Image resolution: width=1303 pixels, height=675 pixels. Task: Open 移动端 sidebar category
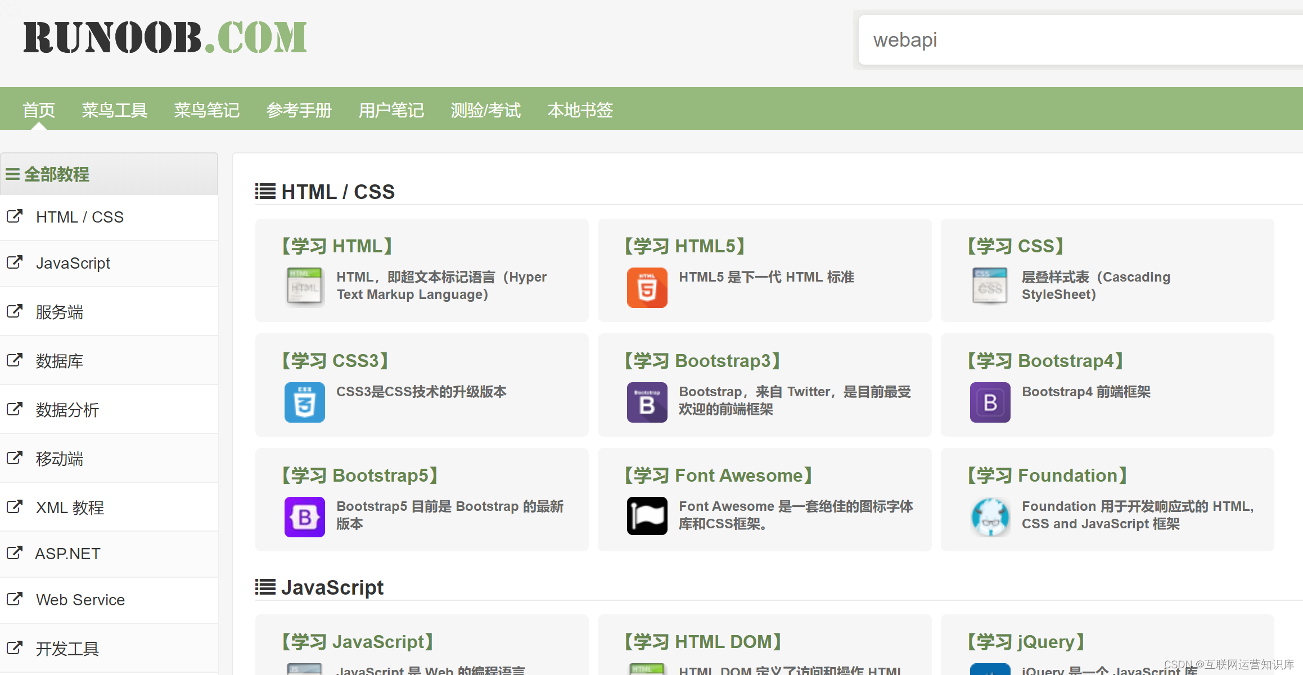60,459
